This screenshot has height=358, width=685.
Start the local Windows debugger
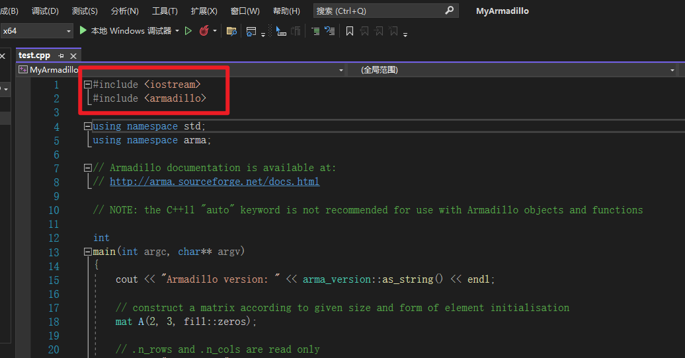[126, 30]
